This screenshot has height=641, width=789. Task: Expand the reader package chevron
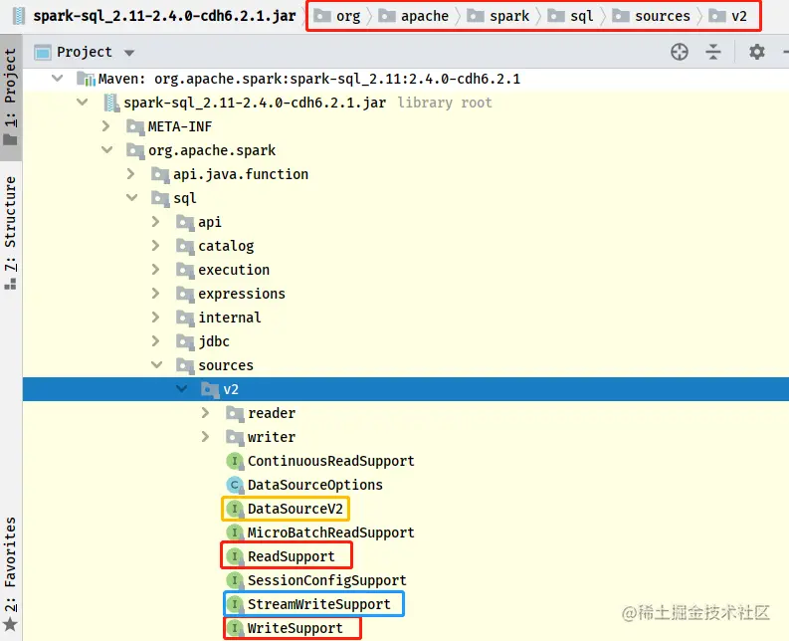205,413
